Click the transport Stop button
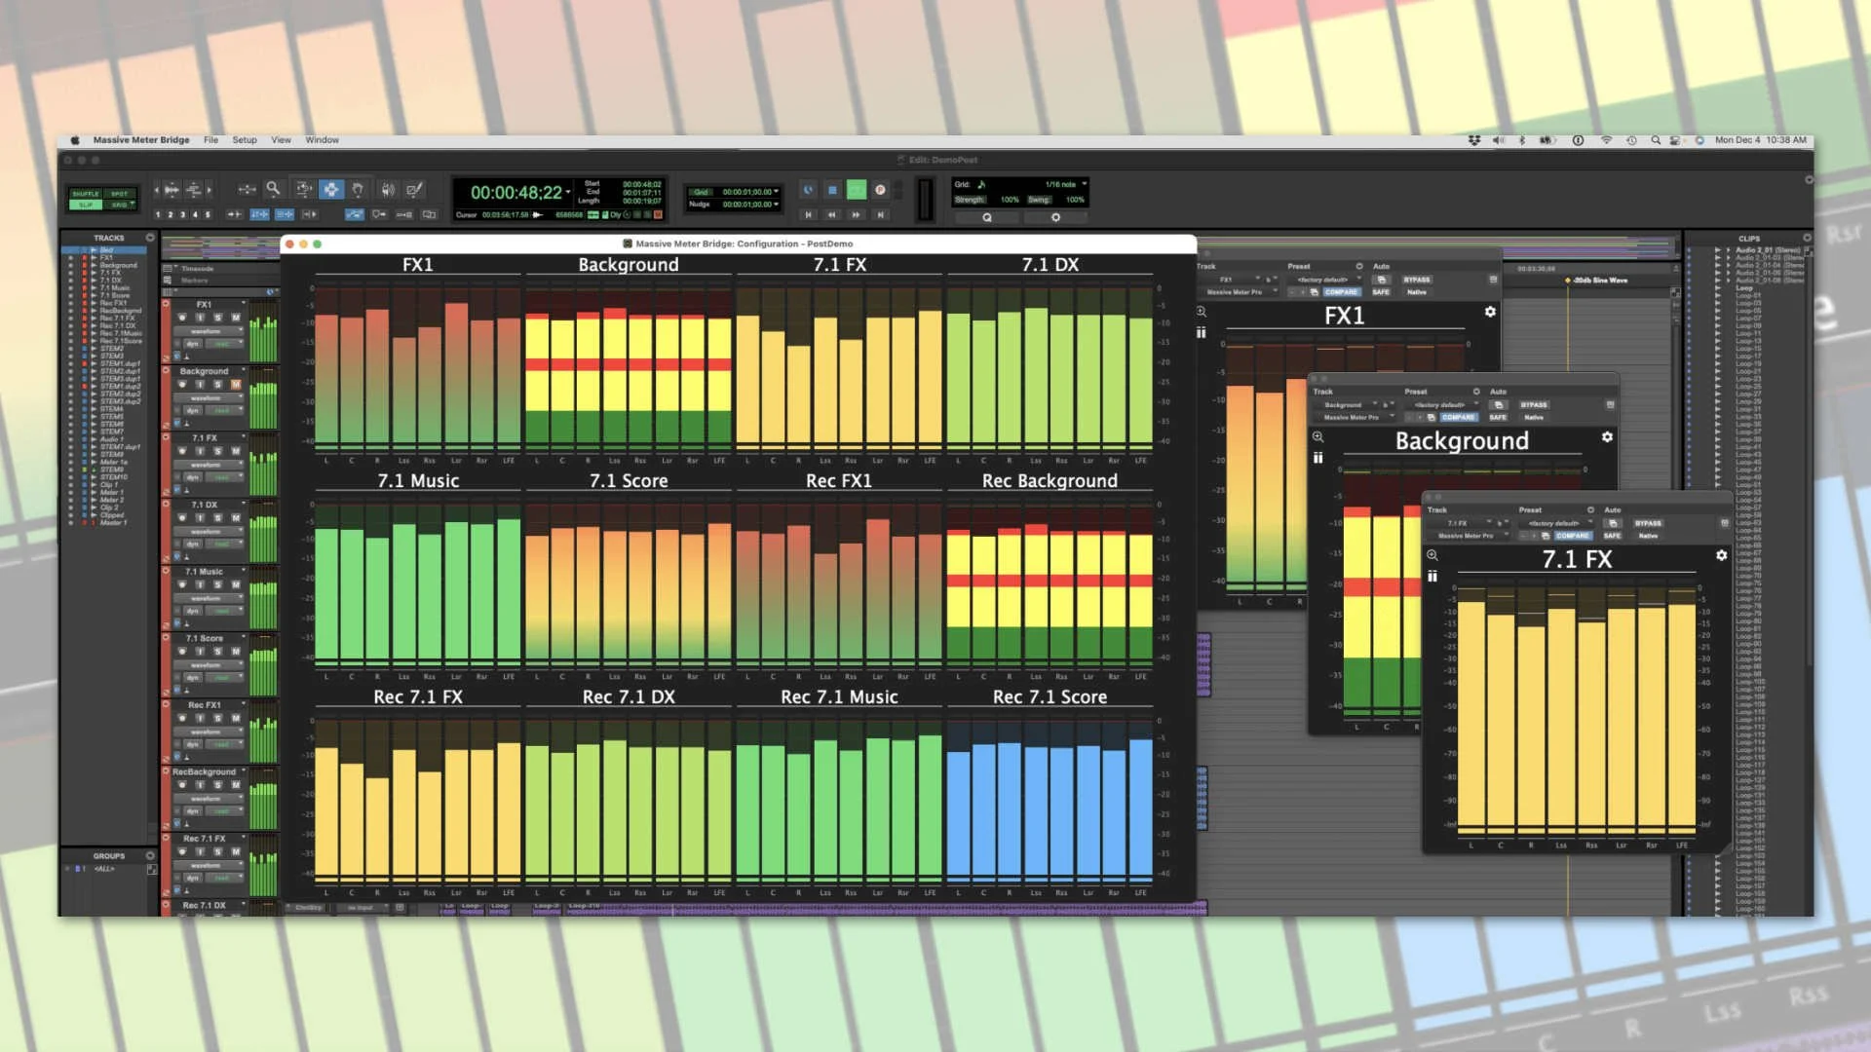This screenshot has height=1052, width=1871. pyautogui.click(x=832, y=190)
